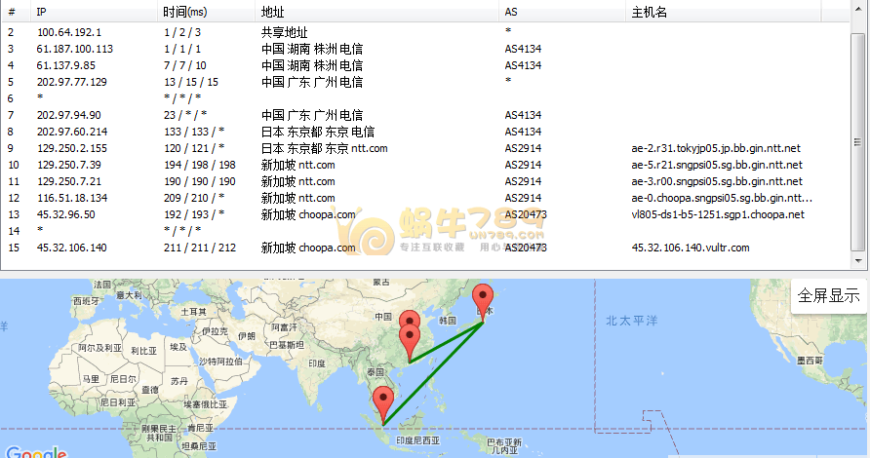Image resolution: width=870 pixels, height=458 pixels.
Task: Click the 时间(ms) column header
Action: click(x=185, y=12)
